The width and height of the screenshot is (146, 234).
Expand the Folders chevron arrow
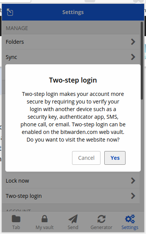coord(133,42)
